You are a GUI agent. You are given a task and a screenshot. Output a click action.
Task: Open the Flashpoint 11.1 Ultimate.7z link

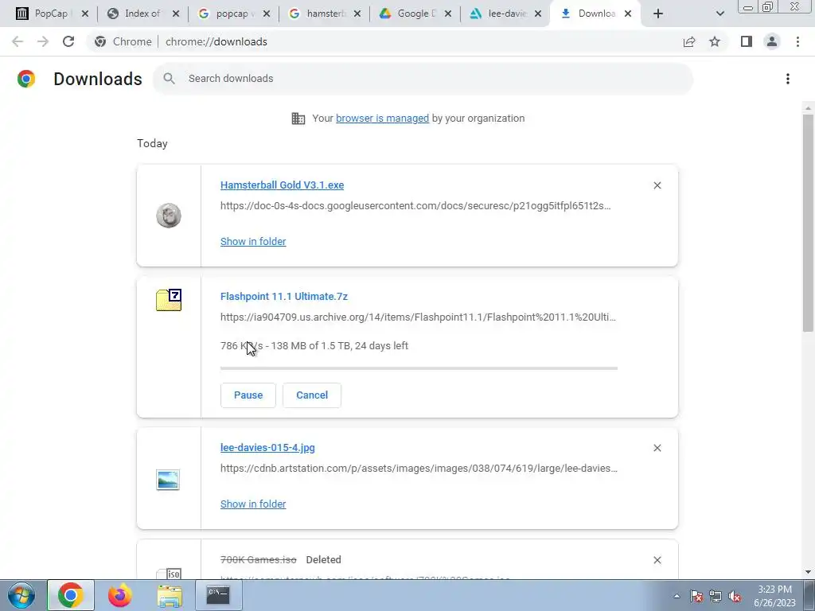[284, 296]
